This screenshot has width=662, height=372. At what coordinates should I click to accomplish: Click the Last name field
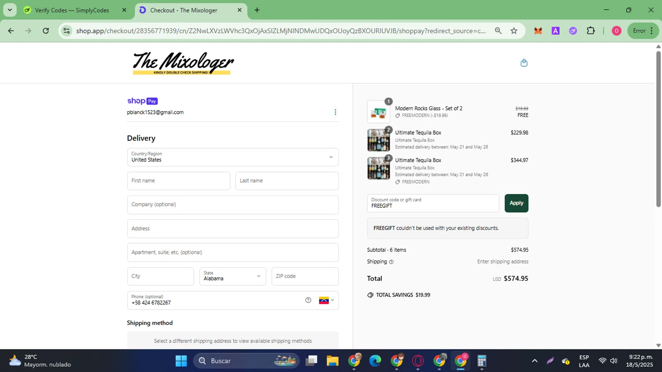point(287,181)
